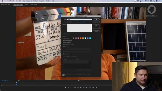162x91 pixels.
Task: Click the Wi-Fi status icon
Action: [x=146, y=1]
